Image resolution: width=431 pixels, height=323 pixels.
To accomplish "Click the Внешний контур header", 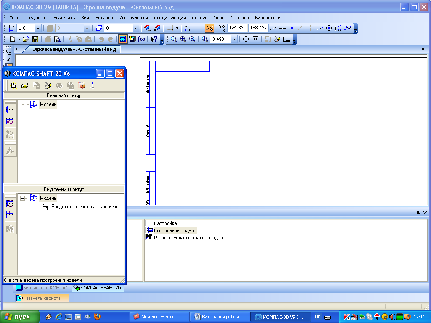I will click(x=64, y=95).
